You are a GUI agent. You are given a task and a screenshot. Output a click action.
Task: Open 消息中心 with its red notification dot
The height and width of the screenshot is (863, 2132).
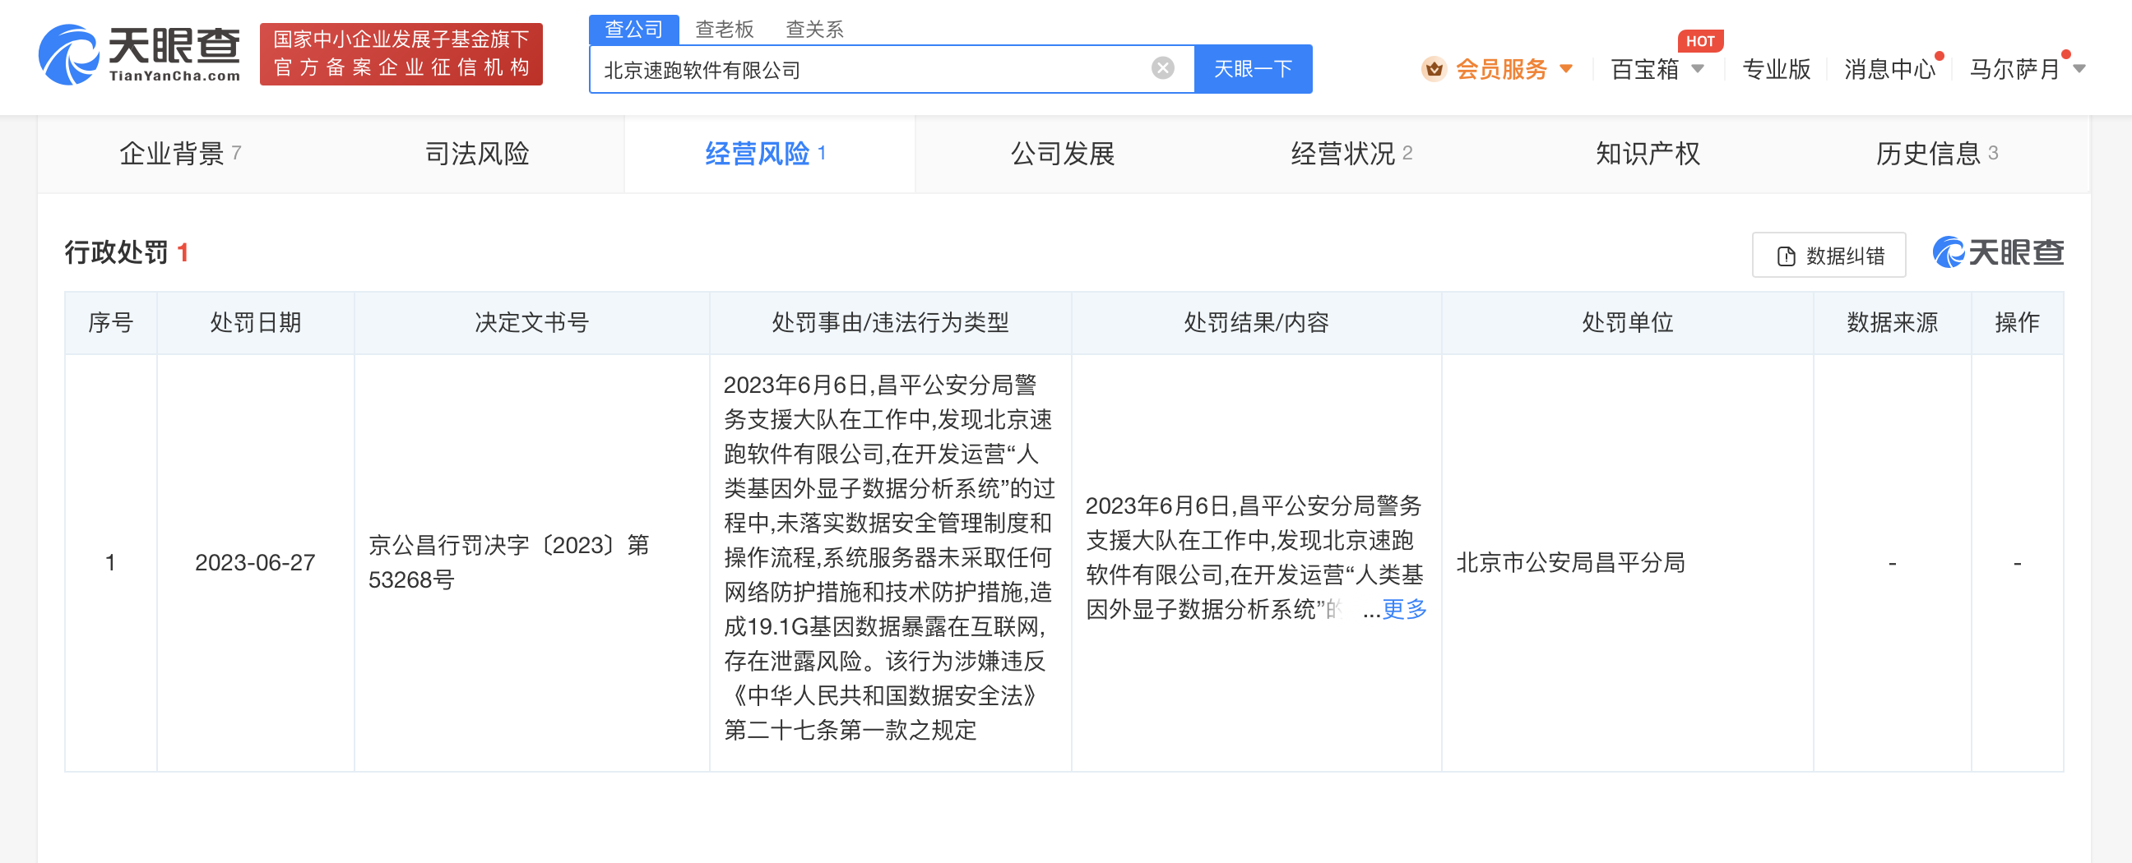pyautogui.click(x=1889, y=69)
